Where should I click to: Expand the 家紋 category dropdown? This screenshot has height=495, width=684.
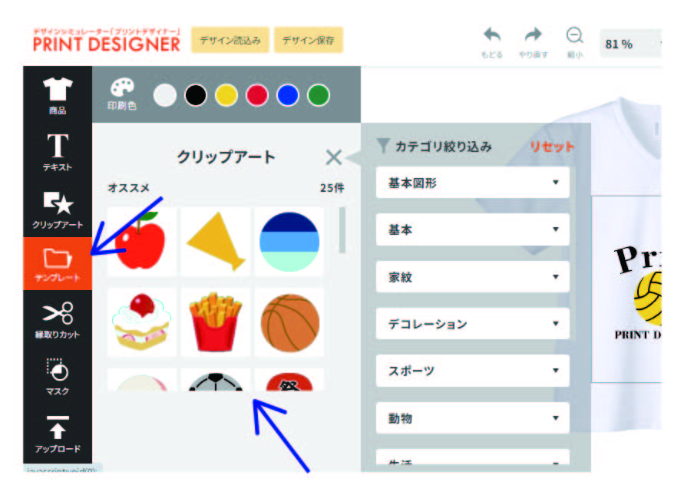tap(472, 277)
